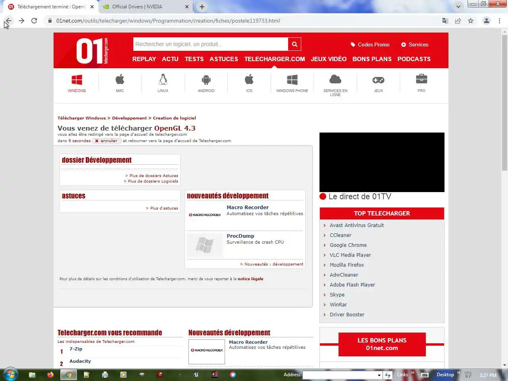The width and height of the screenshot is (508, 381).
Task: Click the Codes Promo link
Action: click(x=370, y=44)
